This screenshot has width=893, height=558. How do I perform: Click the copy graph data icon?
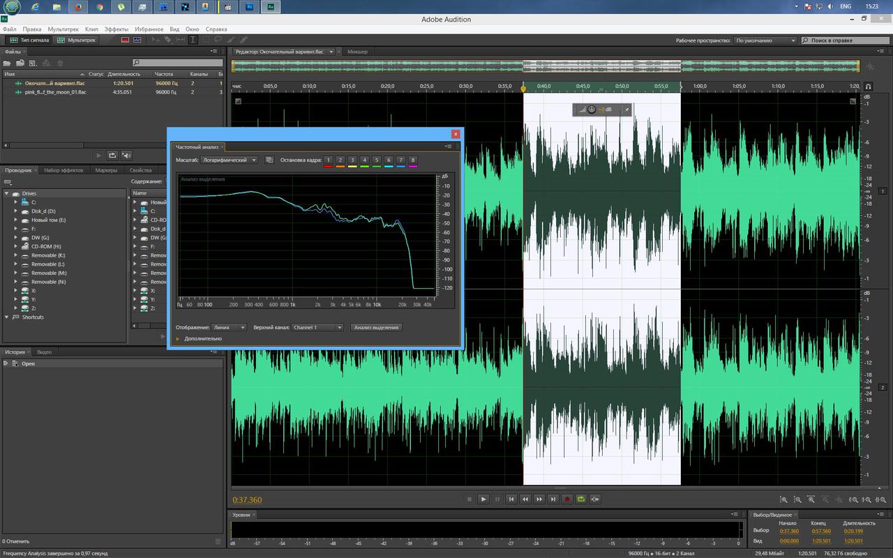tap(270, 160)
